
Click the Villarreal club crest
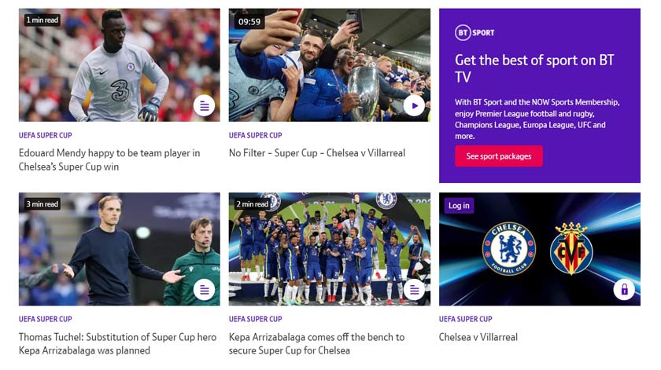point(571,248)
